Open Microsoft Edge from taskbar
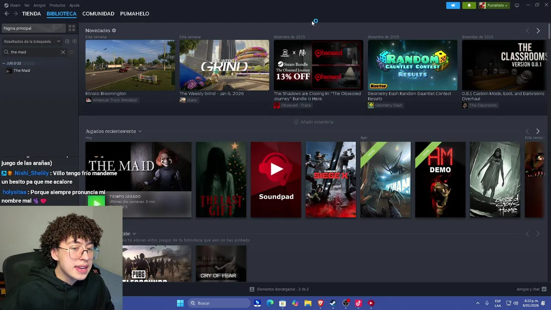The height and width of the screenshot is (310, 551). 270,303
